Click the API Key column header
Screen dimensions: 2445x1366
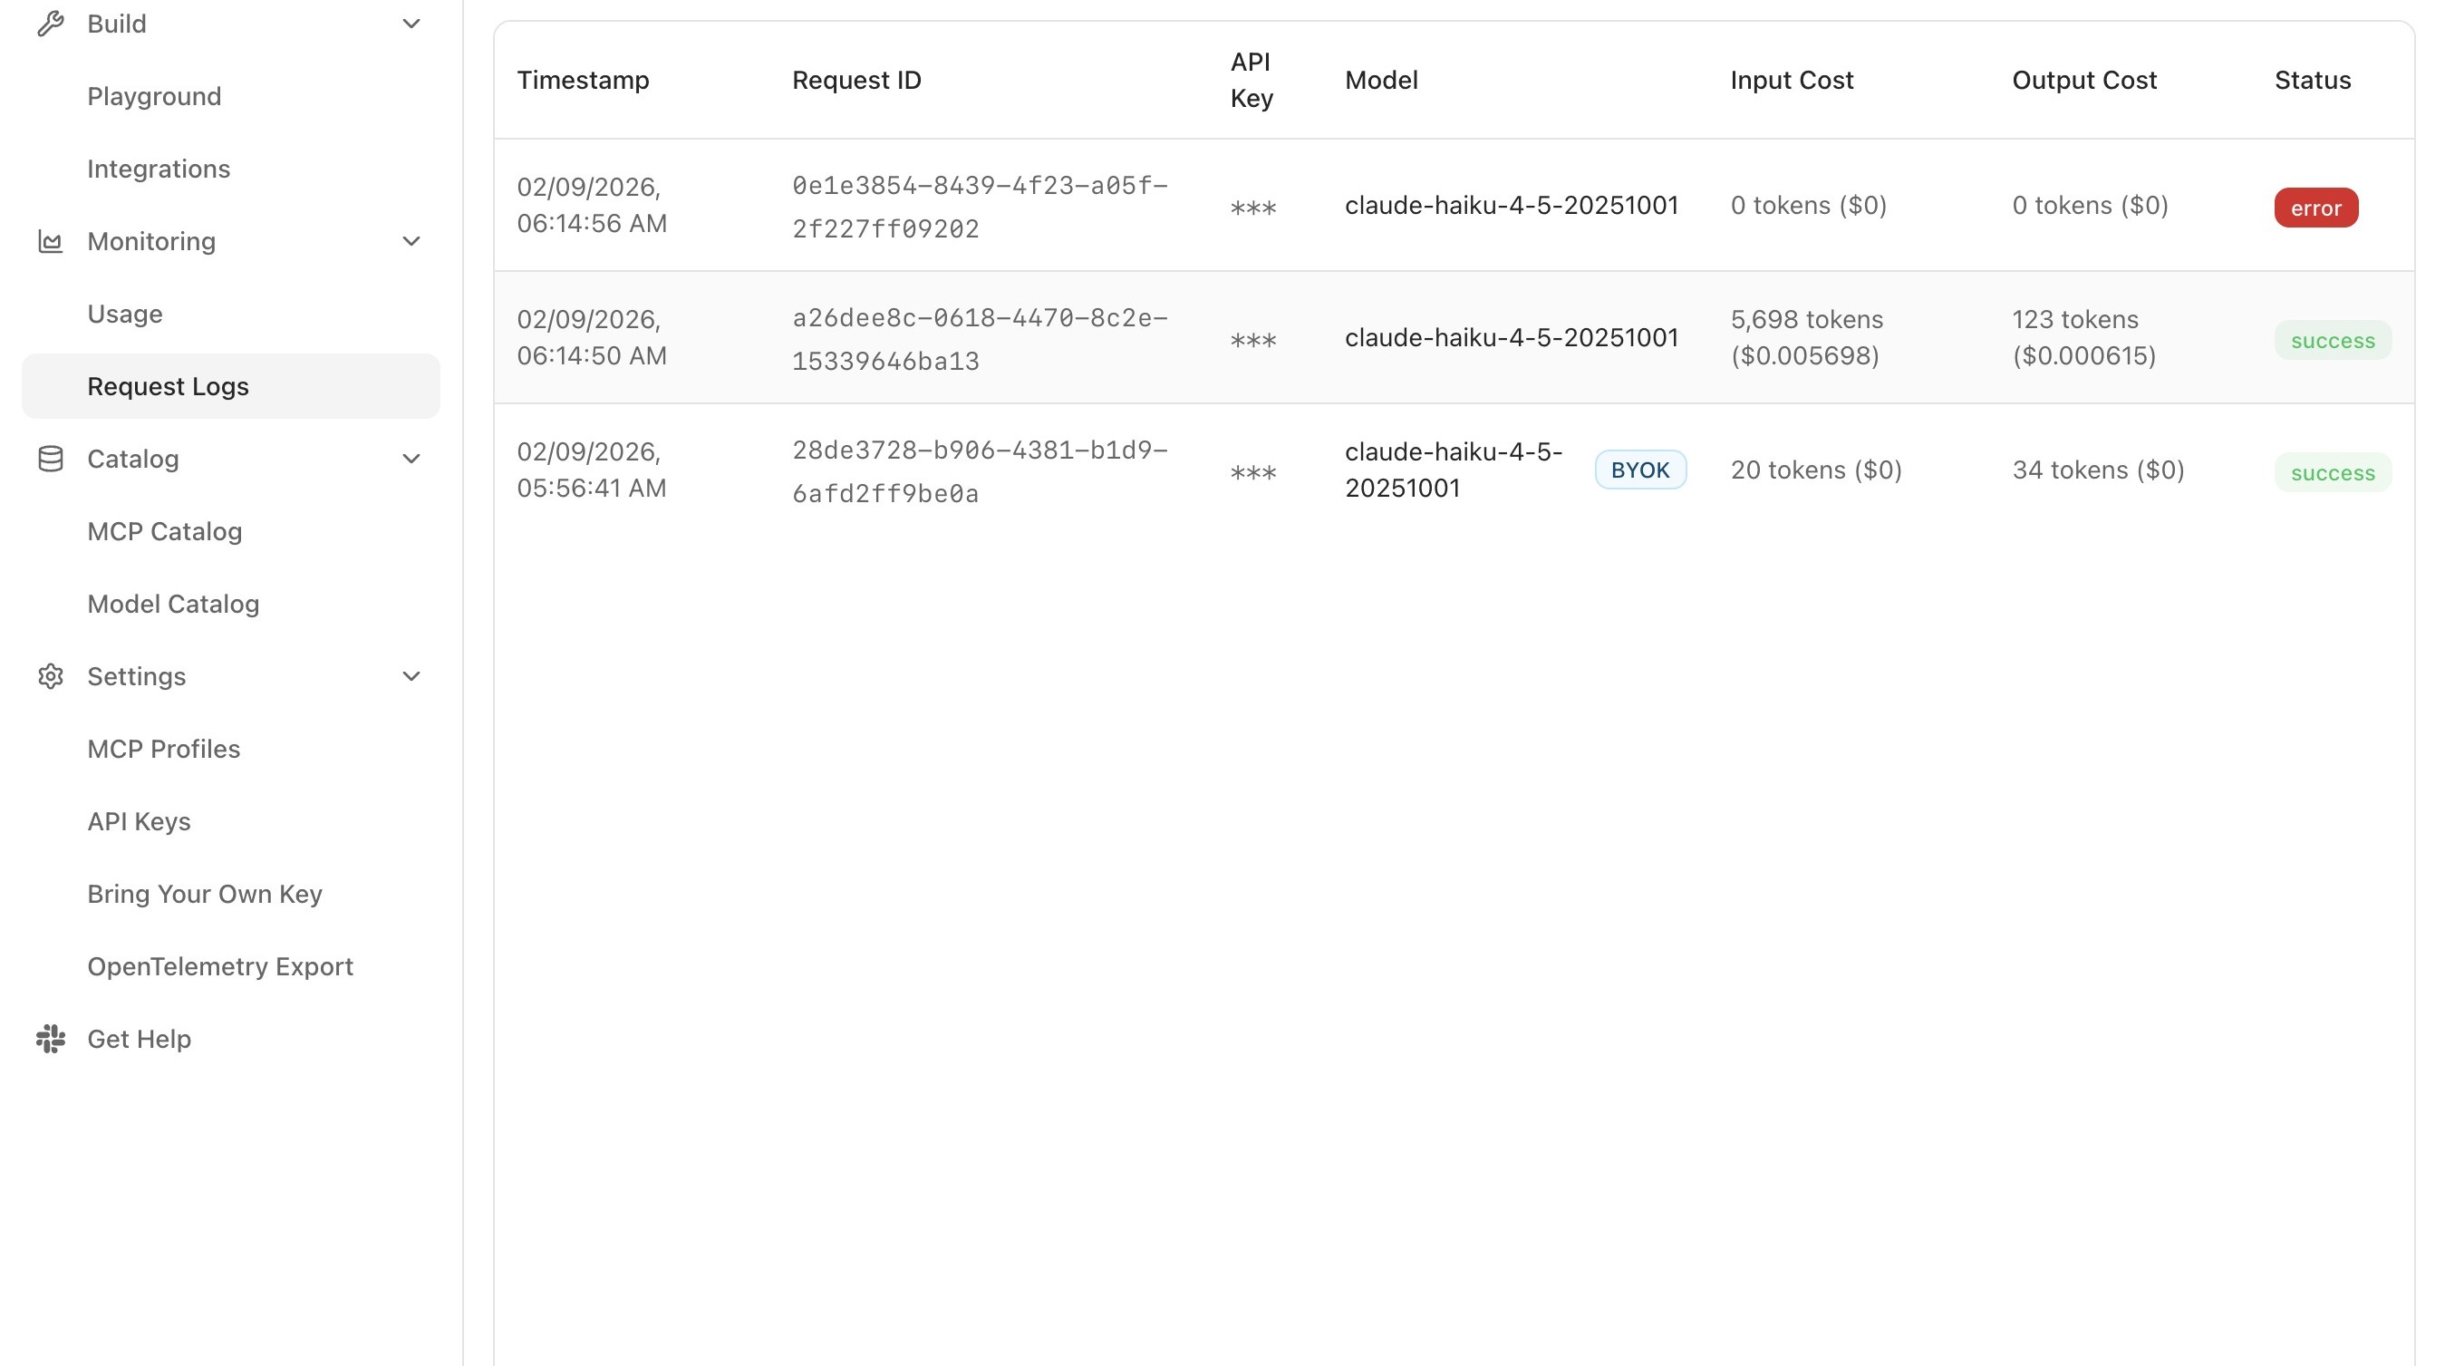pos(1251,80)
